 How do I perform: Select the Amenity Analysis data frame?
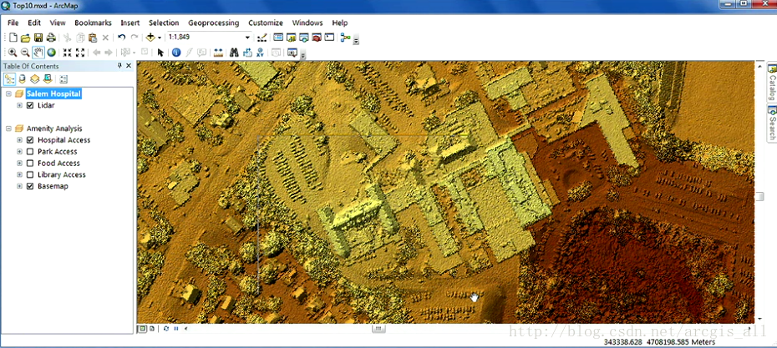[x=53, y=129]
